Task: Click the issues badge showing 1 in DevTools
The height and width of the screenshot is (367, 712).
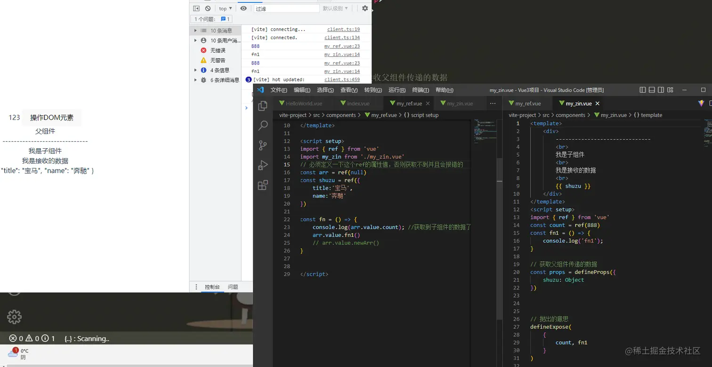Action: (x=225, y=19)
